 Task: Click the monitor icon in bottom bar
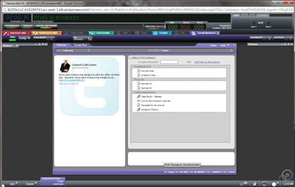pos(264,184)
